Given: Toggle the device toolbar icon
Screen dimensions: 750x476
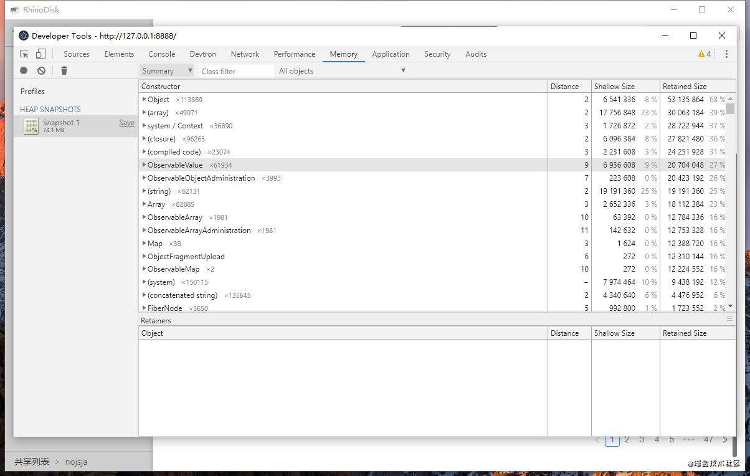Looking at the screenshot, I should pyautogui.click(x=40, y=54).
